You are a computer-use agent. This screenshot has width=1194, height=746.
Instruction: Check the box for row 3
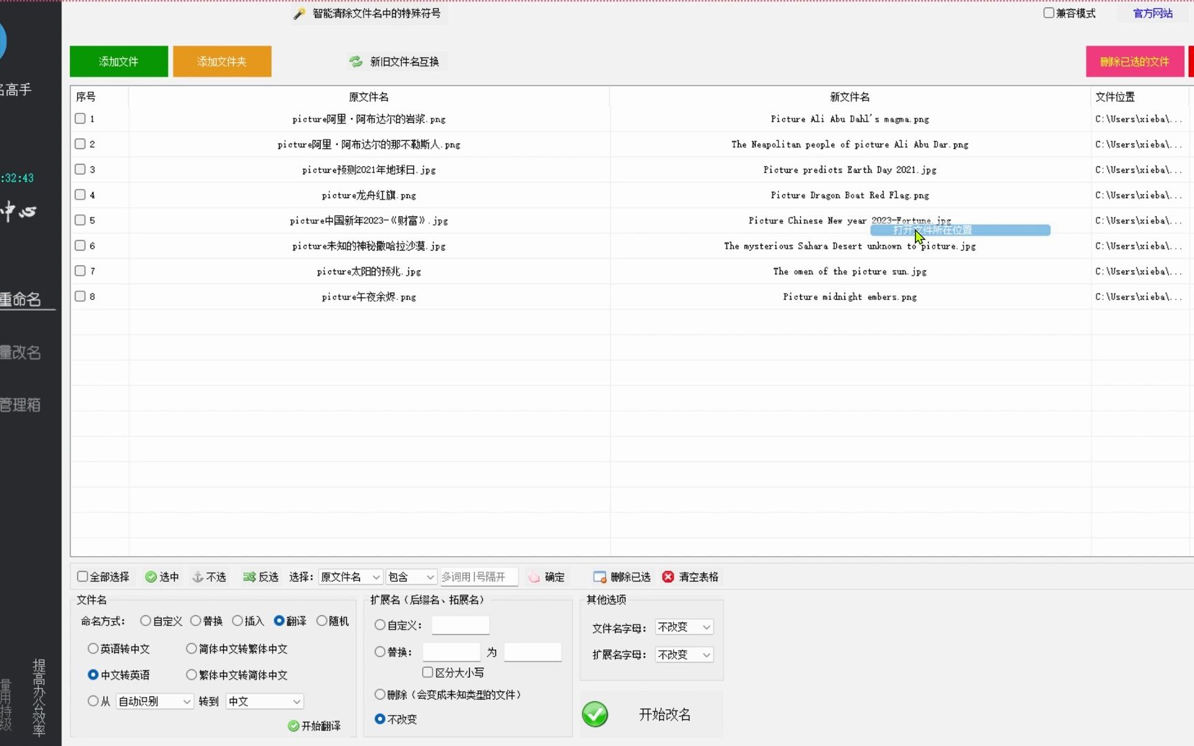(x=80, y=169)
